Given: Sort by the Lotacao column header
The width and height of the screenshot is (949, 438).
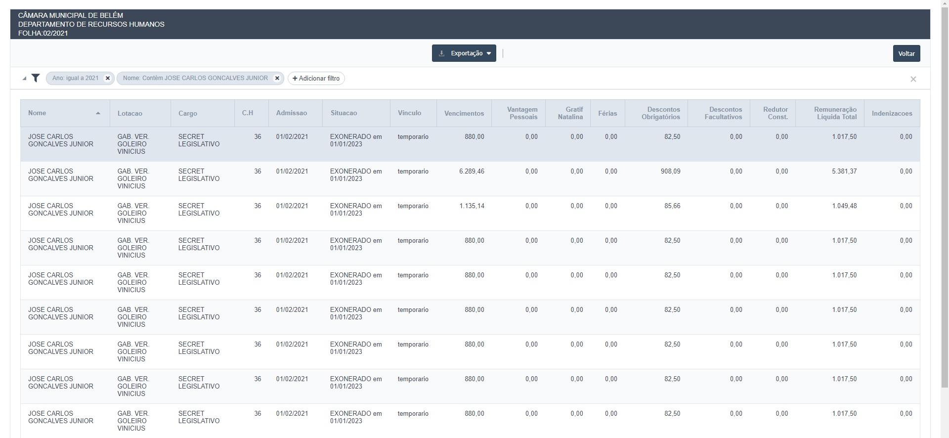Looking at the screenshot, I should 130,113.
